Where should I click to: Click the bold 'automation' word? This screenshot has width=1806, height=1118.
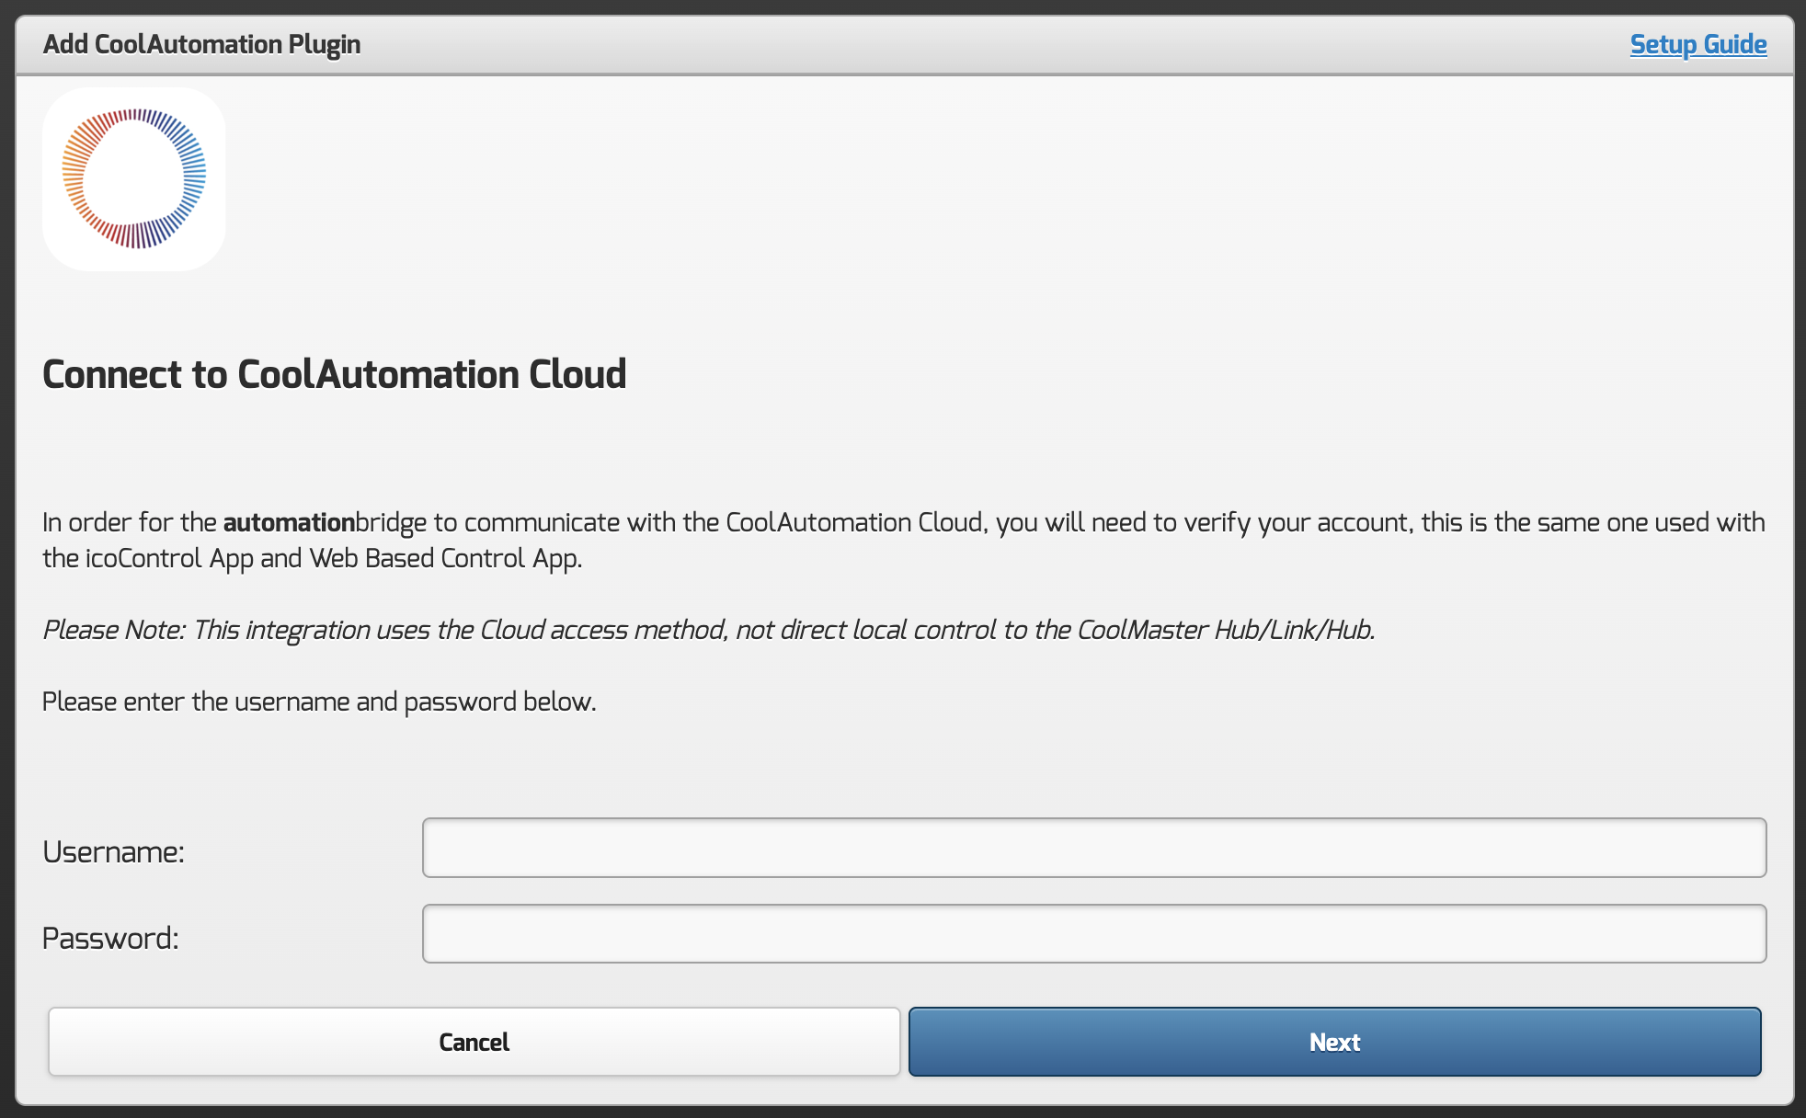[289, 522]
